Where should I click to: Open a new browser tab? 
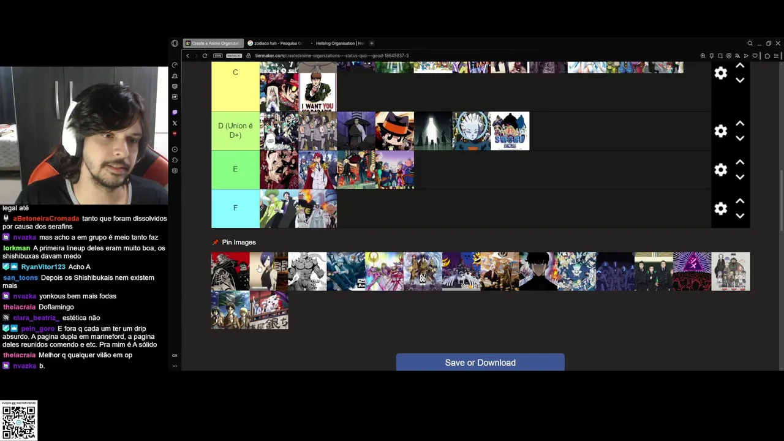(x=371, y=43)
